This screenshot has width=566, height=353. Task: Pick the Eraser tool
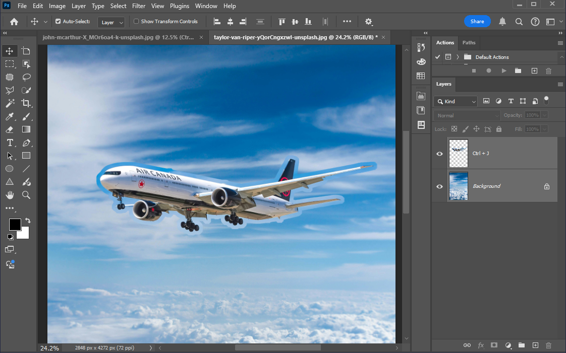point(10,129)
